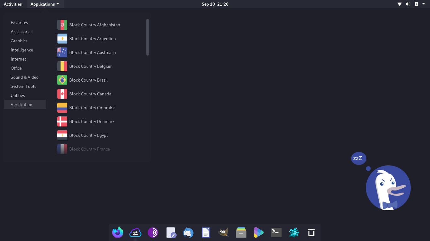Open the file manager drawer icon
This screenshot has width=430, height=241.
pos(241,233)
